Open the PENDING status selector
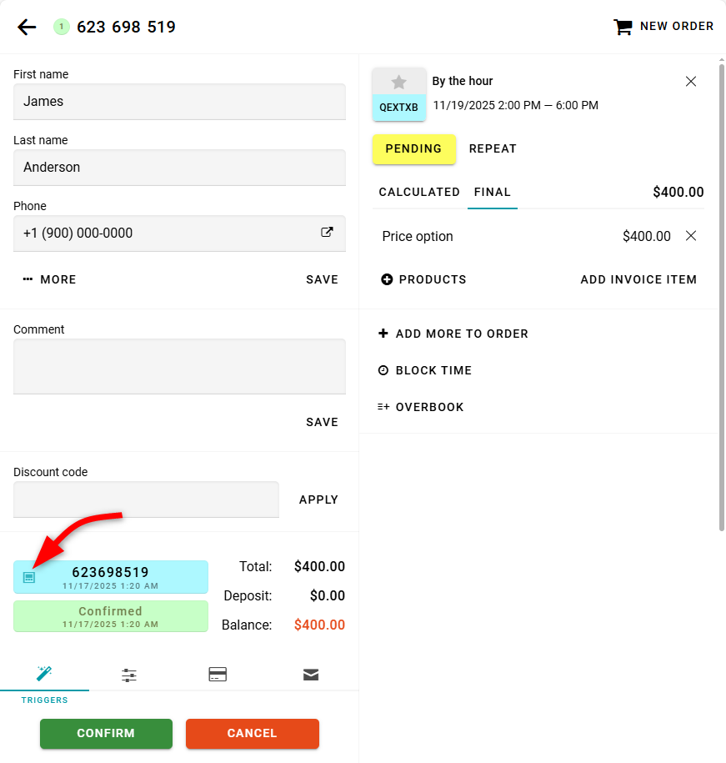The height and width of the screenshot is (763, 726). 413,149
